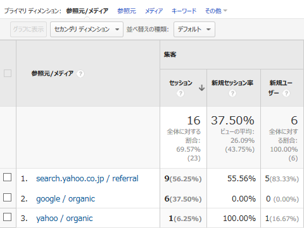Click the total sessions value 16
The height and width of the screenshot is (228, 304).
pos(194,121)
